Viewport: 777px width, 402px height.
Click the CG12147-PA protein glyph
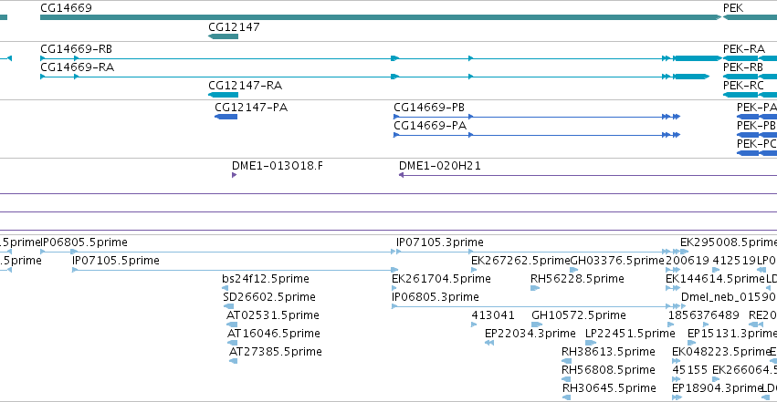point(226,117)
